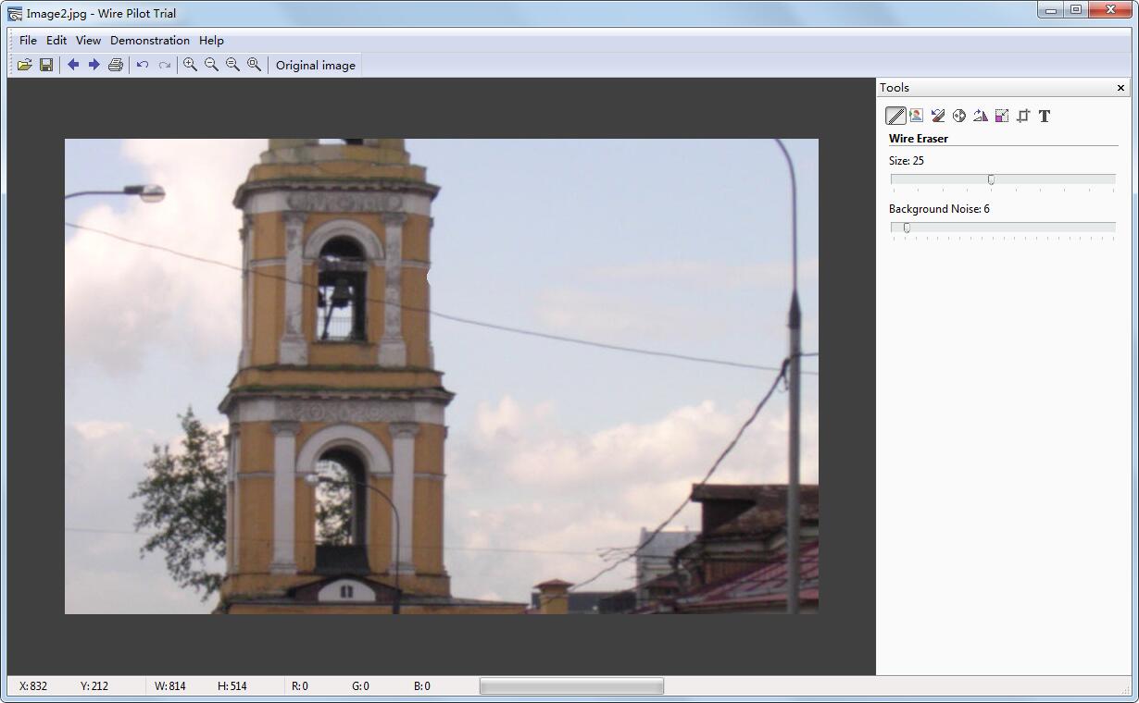Click the Open file folder icon
This screenshot has width=1139, height=703.
click(x=24, y=65)
